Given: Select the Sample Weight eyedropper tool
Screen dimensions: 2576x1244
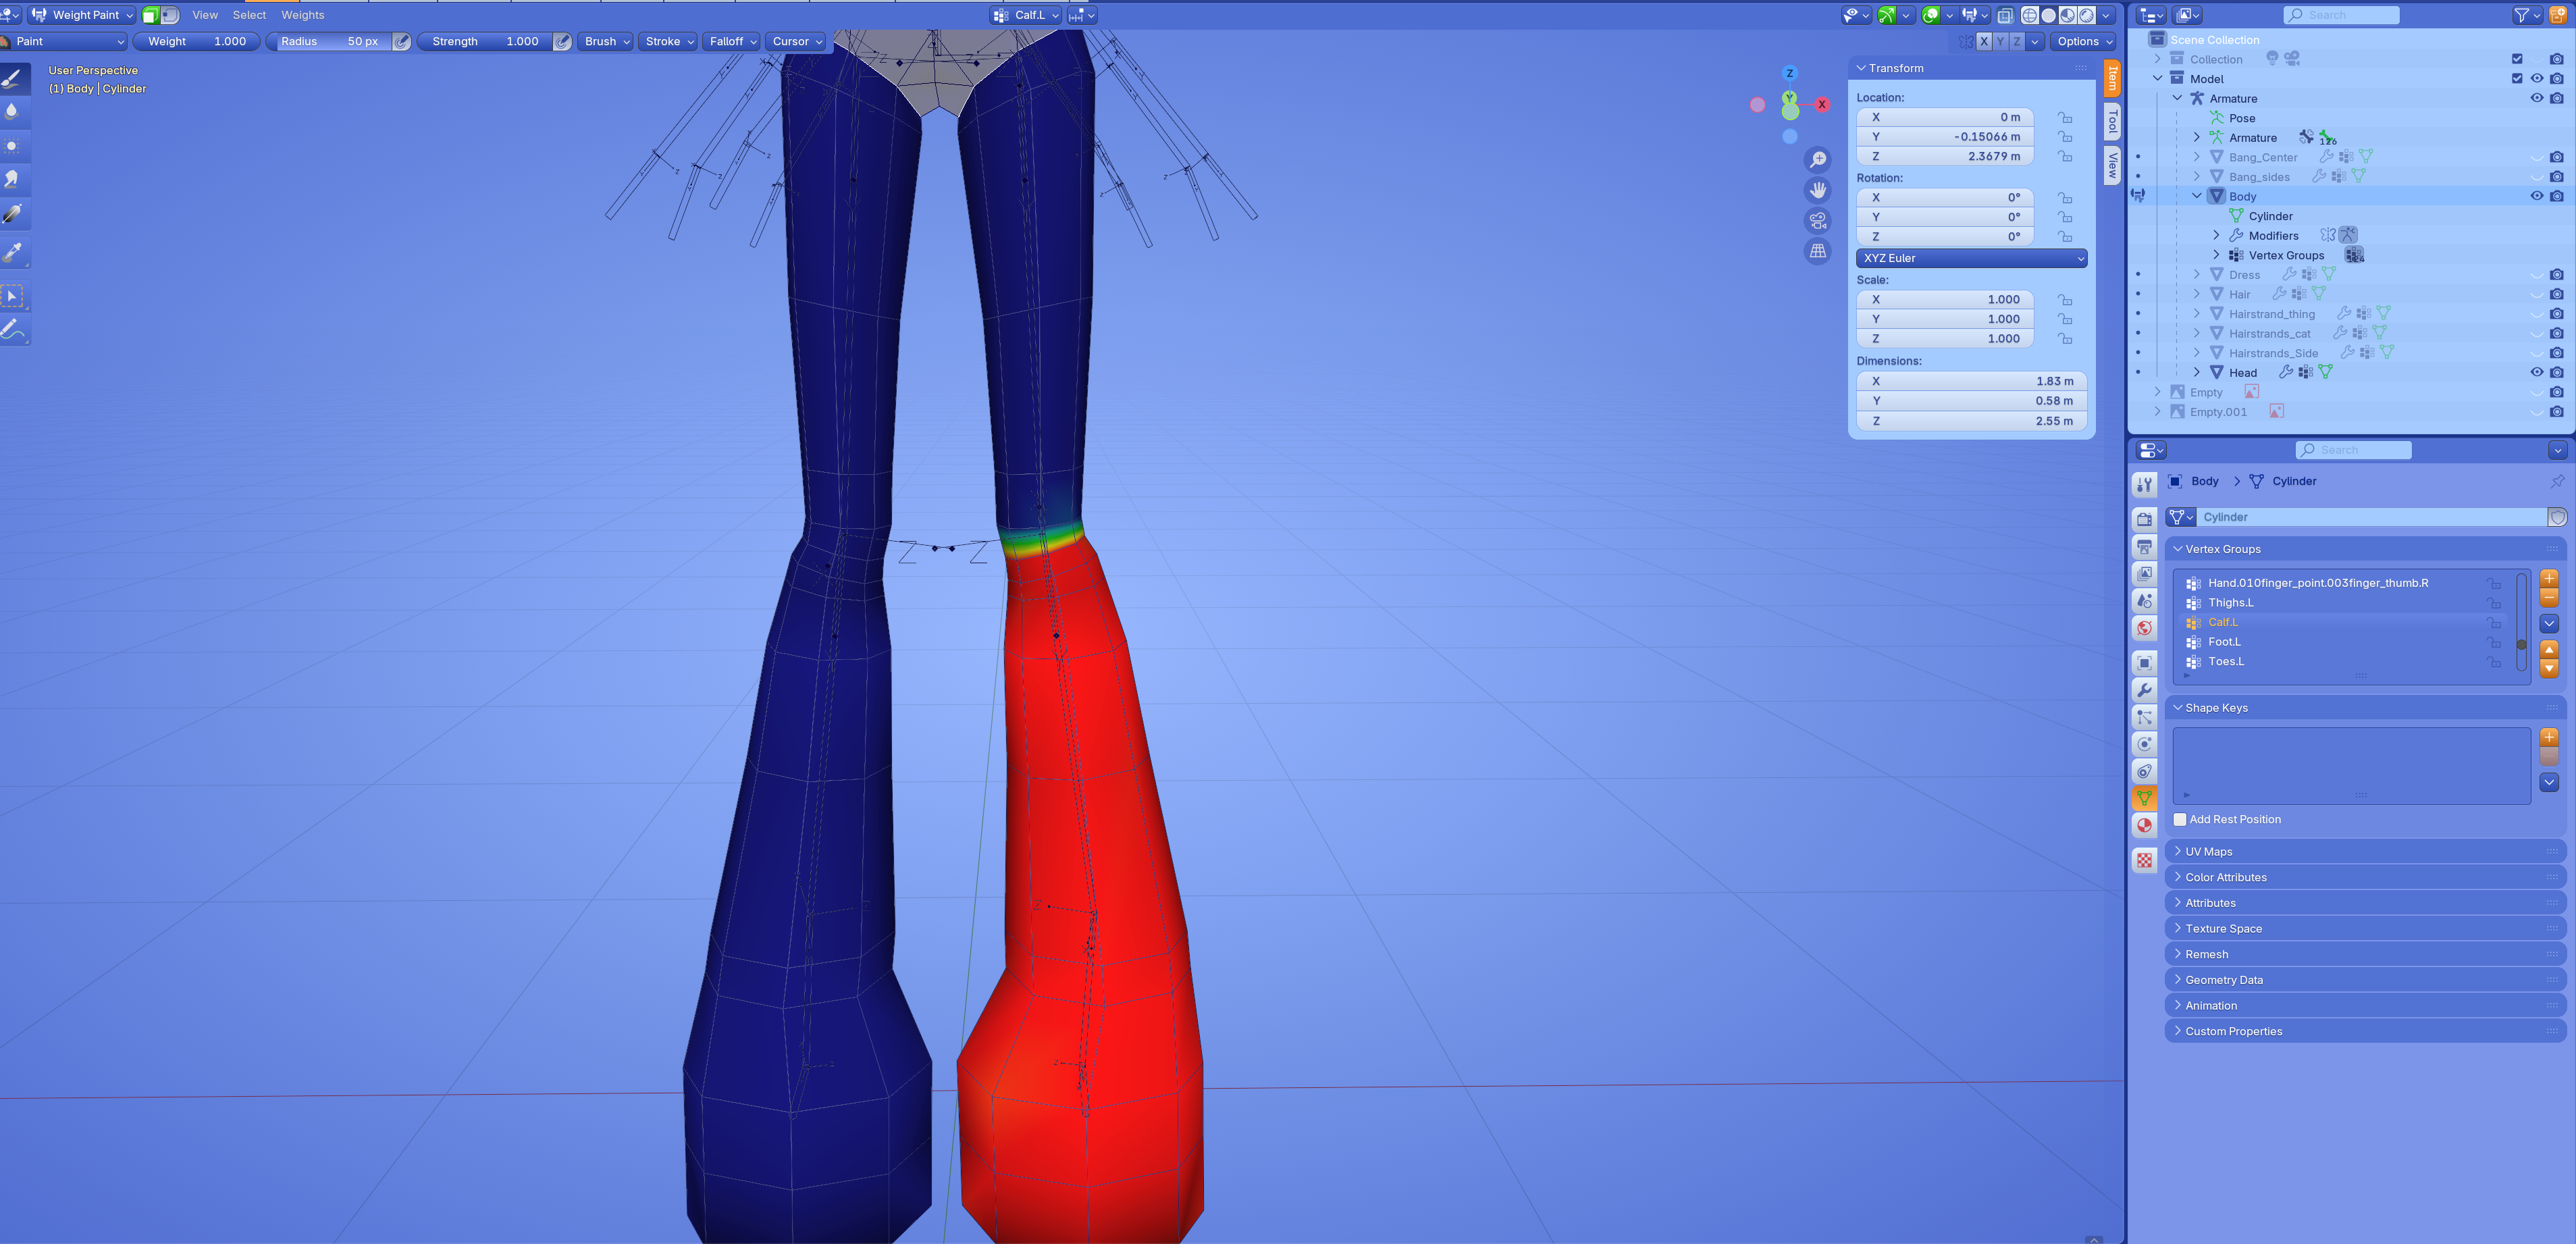Looking at the screenshot, I should point(13,252).
